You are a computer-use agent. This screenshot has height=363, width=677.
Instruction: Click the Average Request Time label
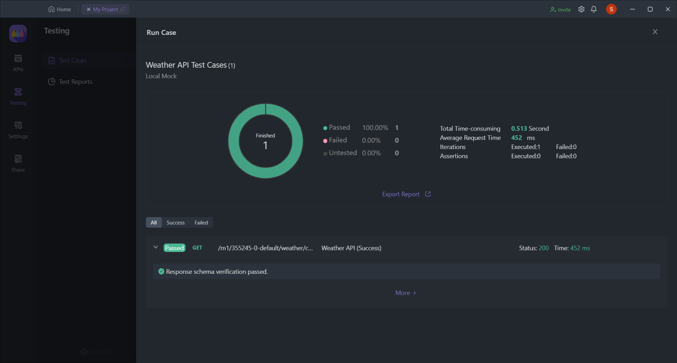[470, 138]
